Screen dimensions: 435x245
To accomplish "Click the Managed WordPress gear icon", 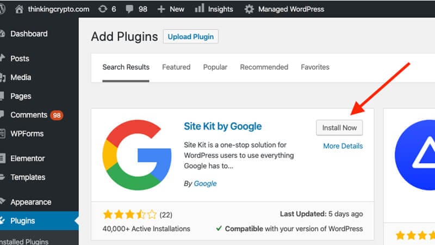I will coord(249,9).
